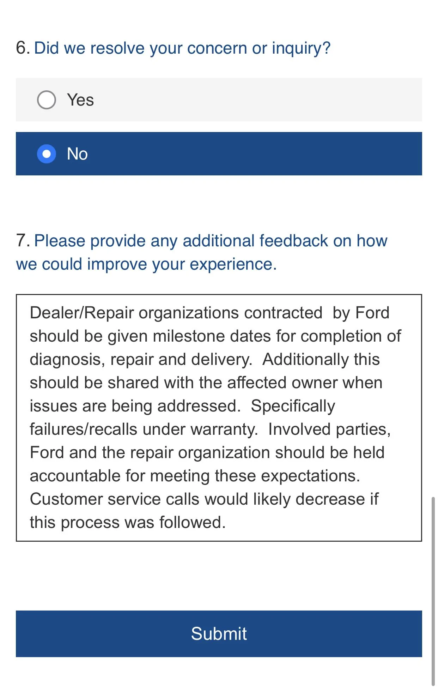Submit the survey with Submit button
438x697 pixels.
click(x=219, y=633)
